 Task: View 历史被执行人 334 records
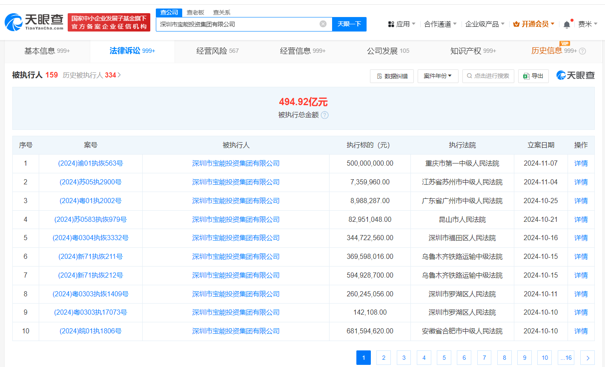[x=92, y=75]
